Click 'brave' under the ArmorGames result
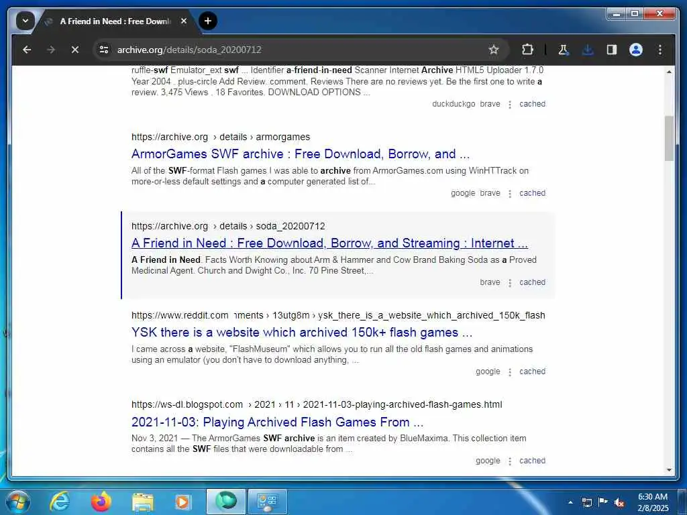This screenshot has height=515, width=687. pos(490,193)
